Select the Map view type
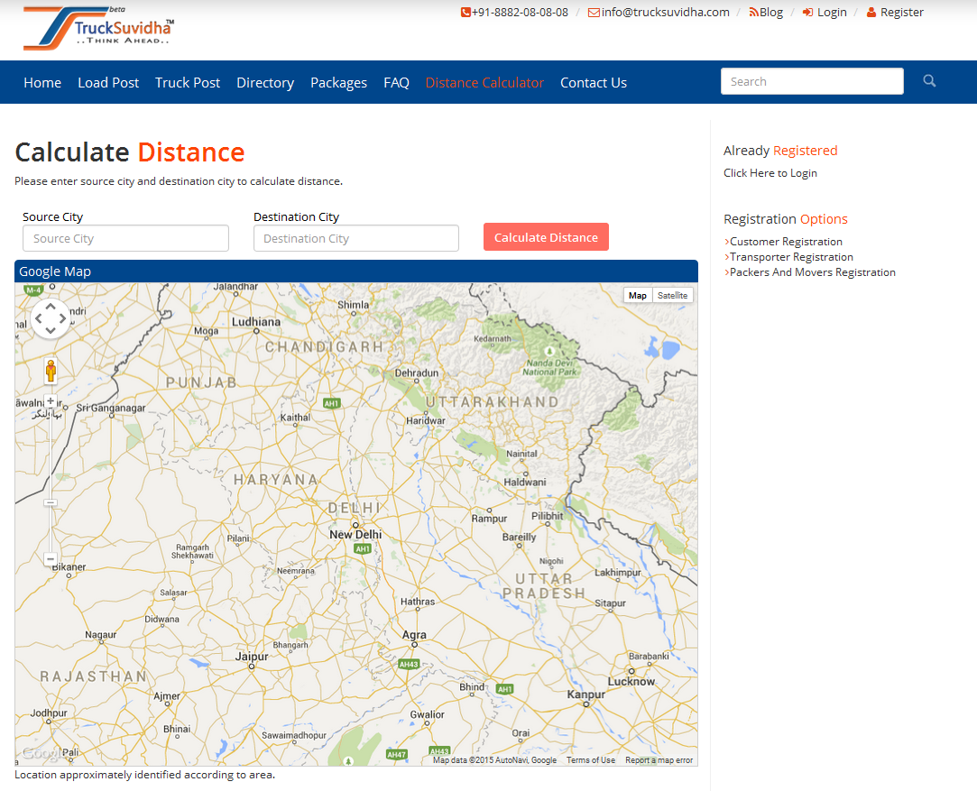This screenshot has width=977, height=791. (638, 296)
